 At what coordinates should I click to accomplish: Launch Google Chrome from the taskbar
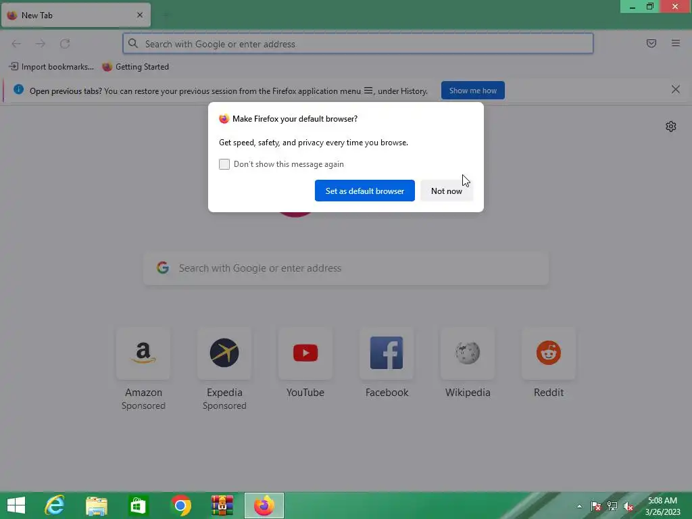[x=180, y=505]
